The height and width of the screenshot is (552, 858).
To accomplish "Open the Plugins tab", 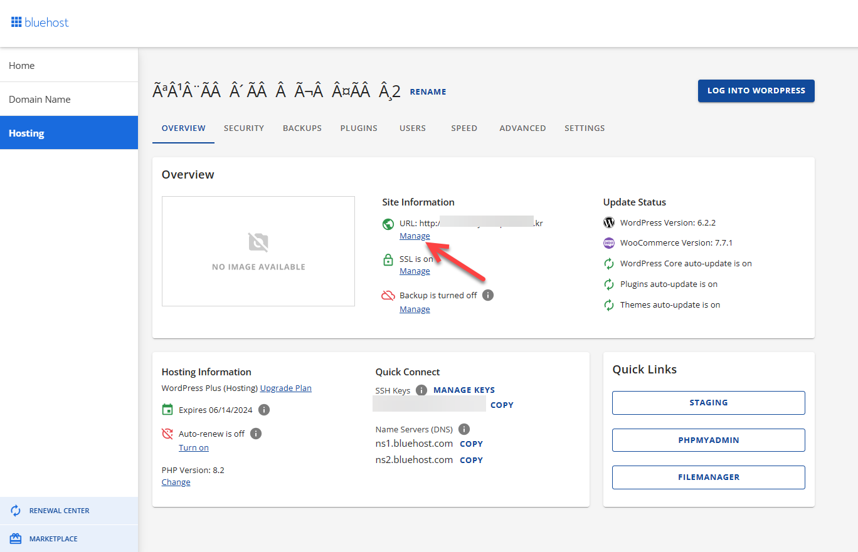I will pos(359,128).
